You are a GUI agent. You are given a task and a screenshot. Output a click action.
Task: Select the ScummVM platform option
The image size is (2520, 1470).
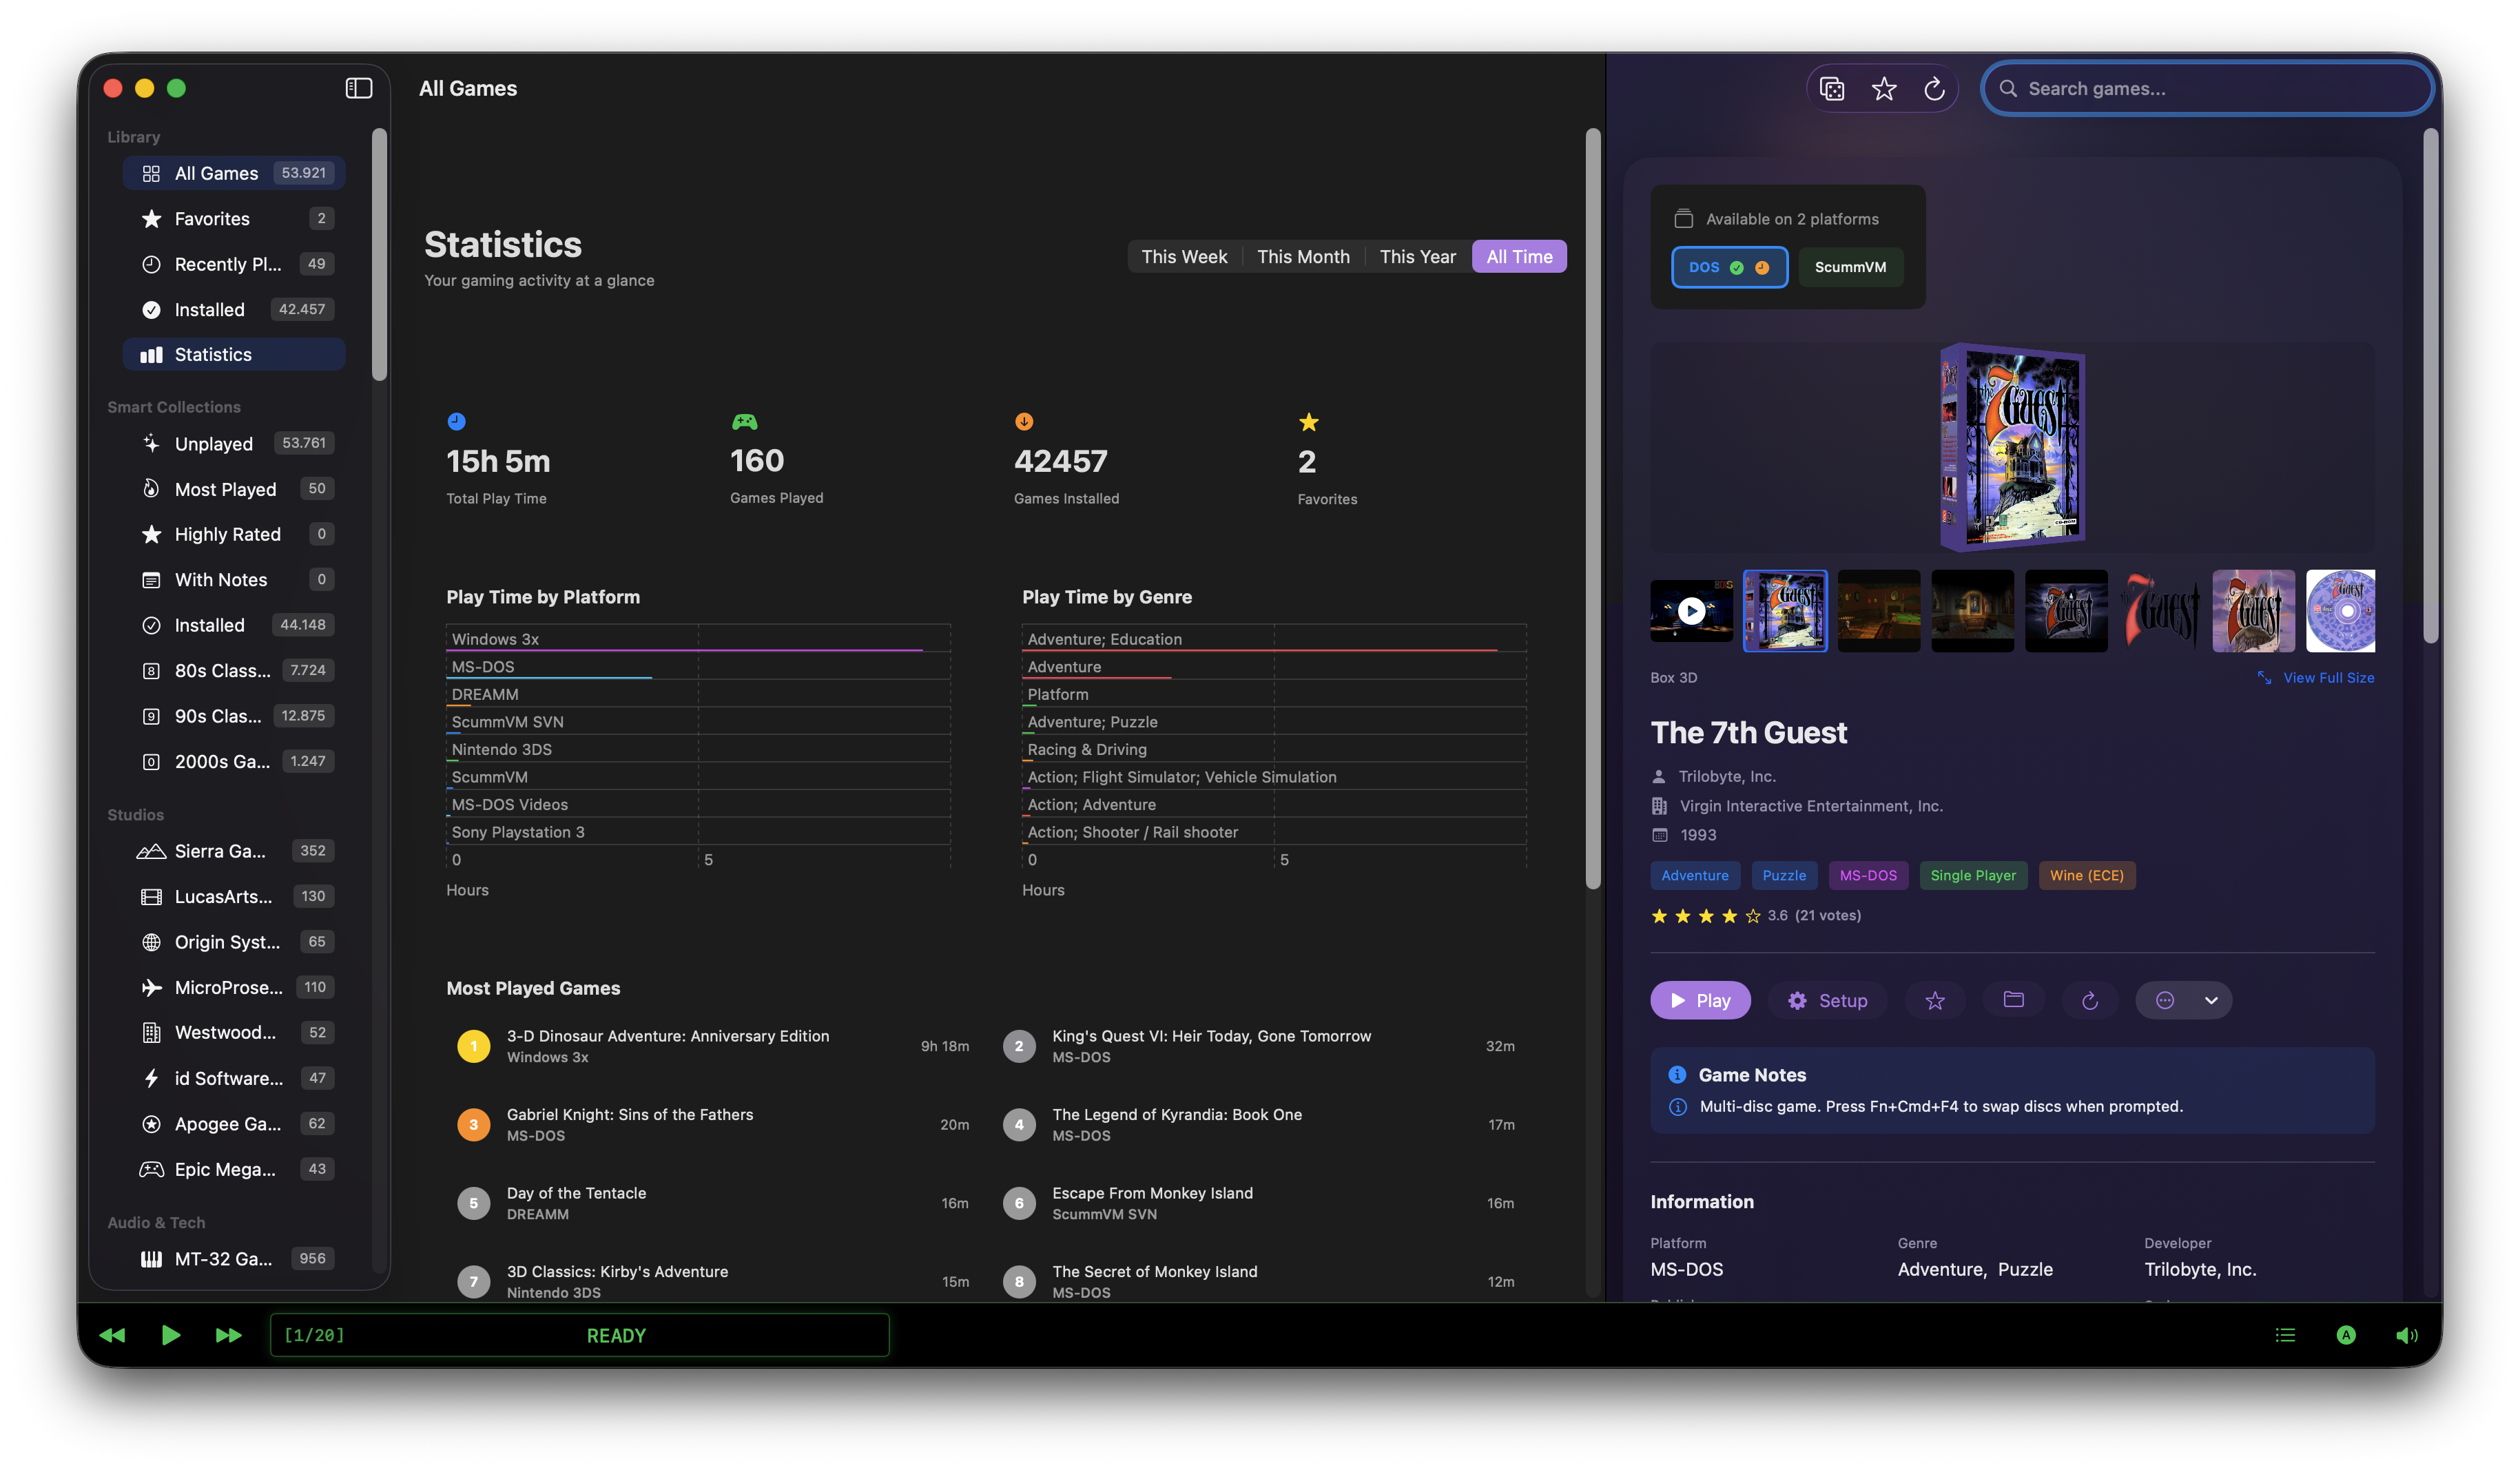point(1851,267)
